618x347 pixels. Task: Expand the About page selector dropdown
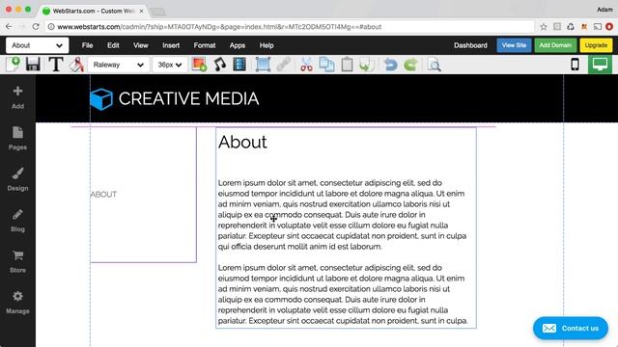(x=37, y=45)
